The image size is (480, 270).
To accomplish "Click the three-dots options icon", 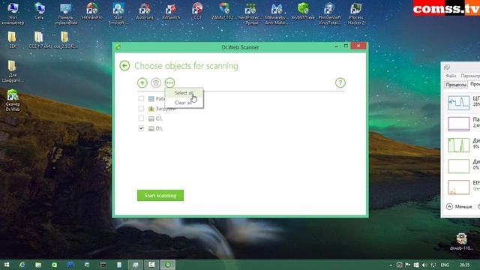I will pyautogui.click(x=169, y=82).
